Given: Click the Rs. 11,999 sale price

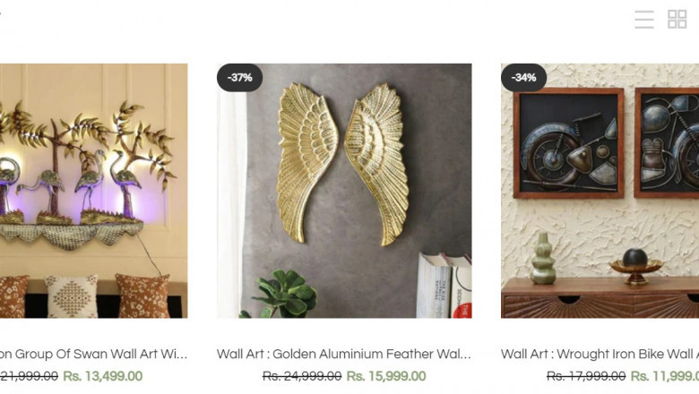Looking at the screenshot, I should (665, 376).
